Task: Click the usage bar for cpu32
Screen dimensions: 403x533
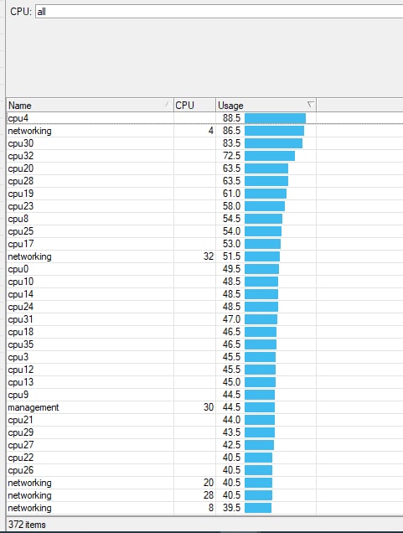Action: (270, 156)
